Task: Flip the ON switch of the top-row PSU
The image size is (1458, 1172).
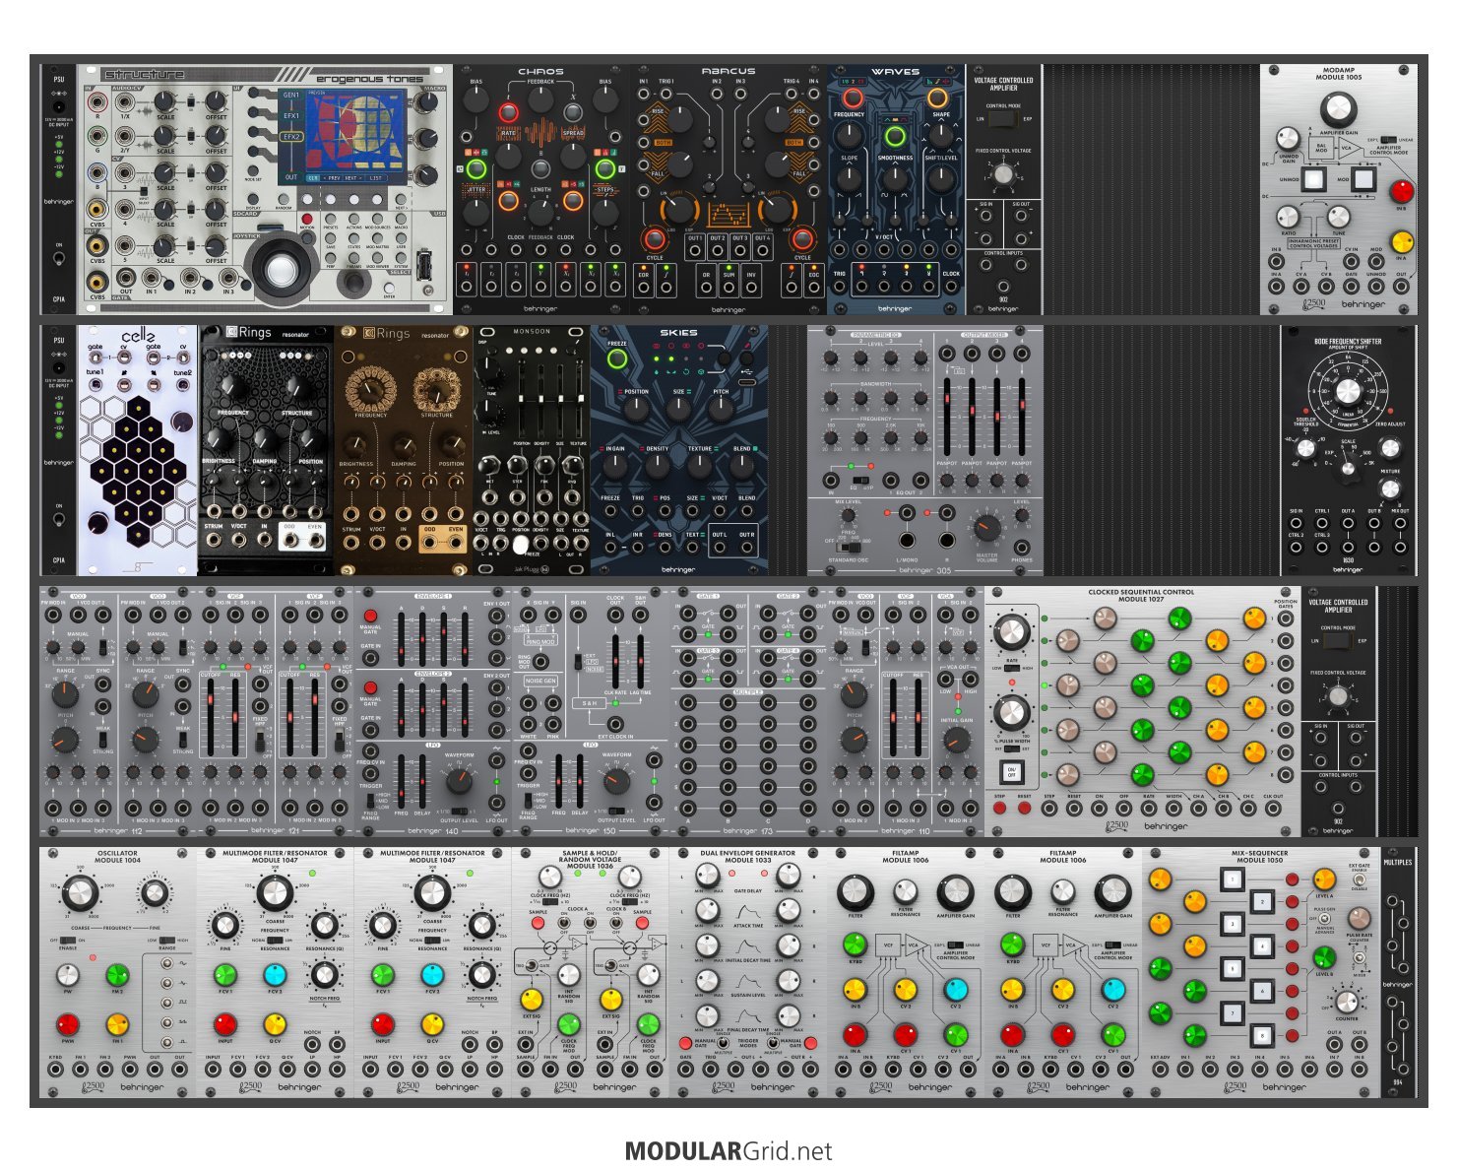Action: (59, 259)
